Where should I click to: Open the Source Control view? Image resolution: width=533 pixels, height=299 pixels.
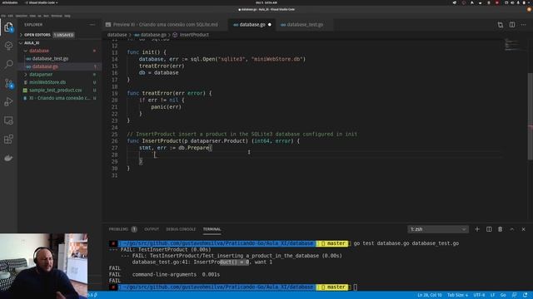coord(8,83)
